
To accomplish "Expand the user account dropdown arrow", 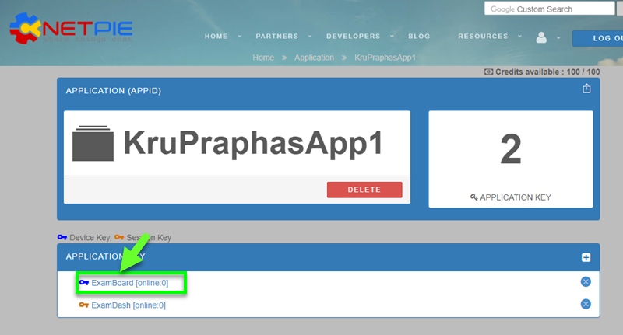I will point(558,38).
